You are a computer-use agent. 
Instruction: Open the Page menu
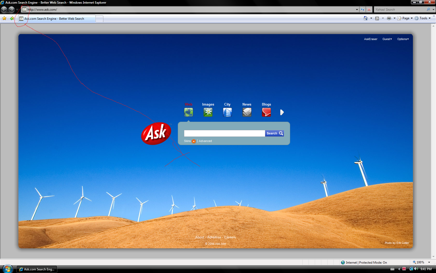point(405,18)
